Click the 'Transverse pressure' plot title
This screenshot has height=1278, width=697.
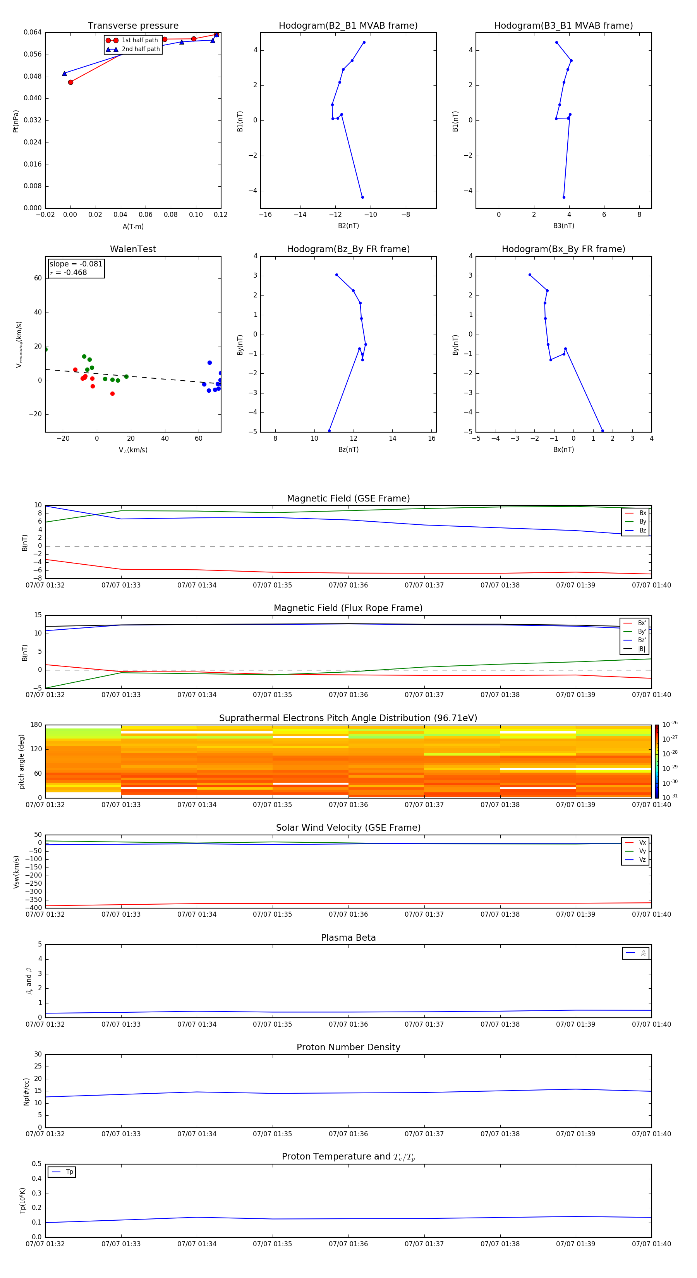tap(133, 26)
